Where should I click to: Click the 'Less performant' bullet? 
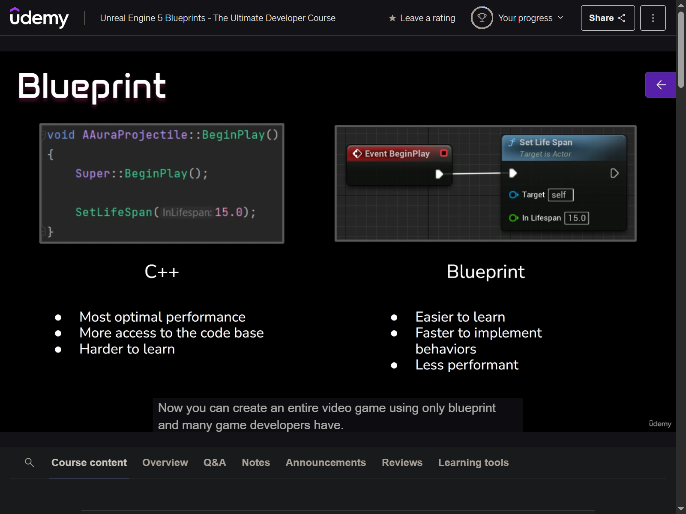[467, 365]
